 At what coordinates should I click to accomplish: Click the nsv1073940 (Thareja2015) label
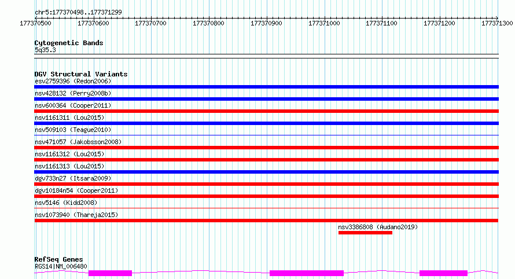pos(76,215)
